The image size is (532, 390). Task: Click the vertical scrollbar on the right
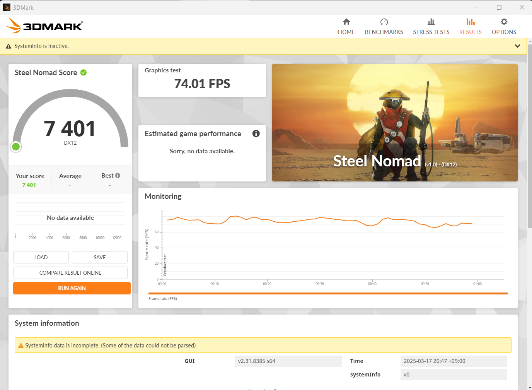pyautogui.click(x=530, y=135)
